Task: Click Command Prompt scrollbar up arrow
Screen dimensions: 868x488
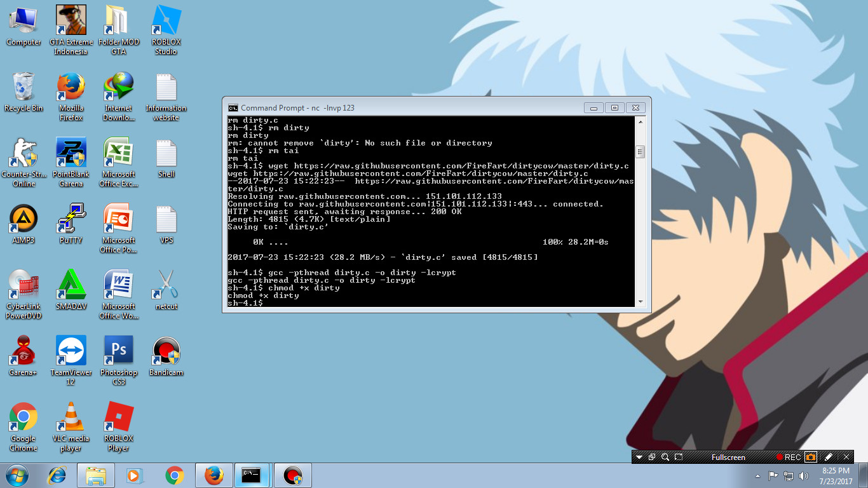Action: [x=641, y=121]
